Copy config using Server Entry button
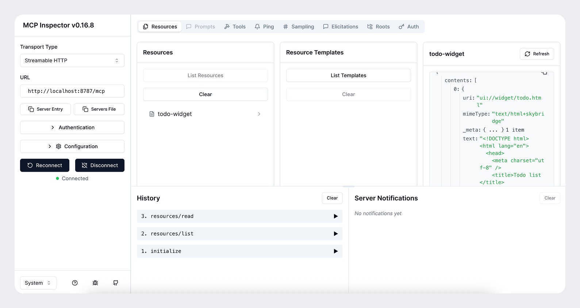 point(46,109)
